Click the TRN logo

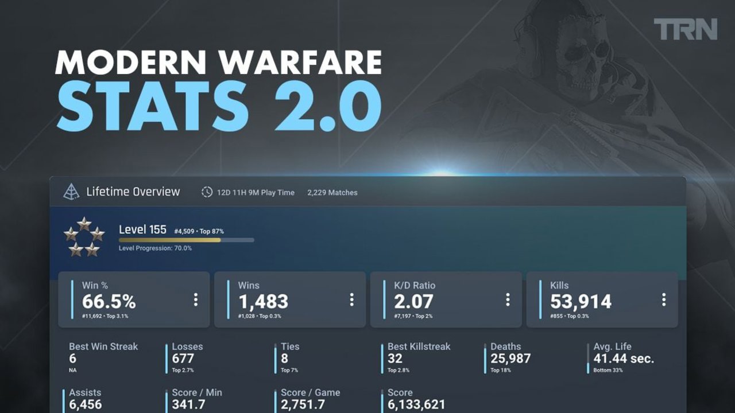686,29
